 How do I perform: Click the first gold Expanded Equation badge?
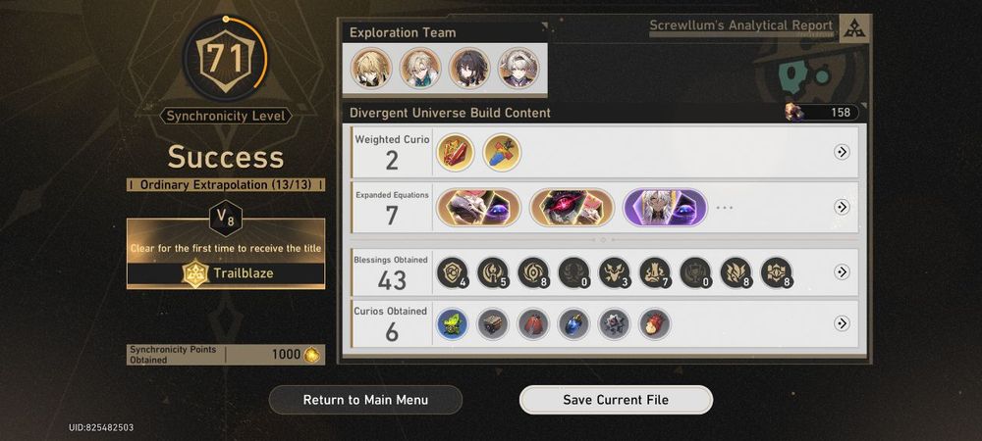[x=478, y=208]
